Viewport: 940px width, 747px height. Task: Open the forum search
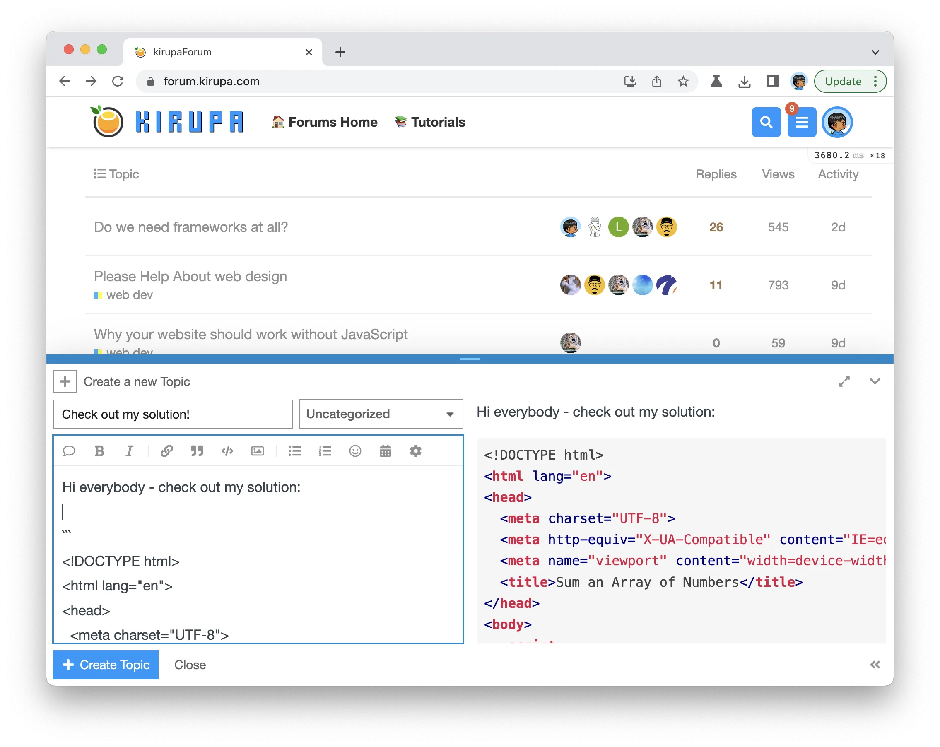pos(766,122)
